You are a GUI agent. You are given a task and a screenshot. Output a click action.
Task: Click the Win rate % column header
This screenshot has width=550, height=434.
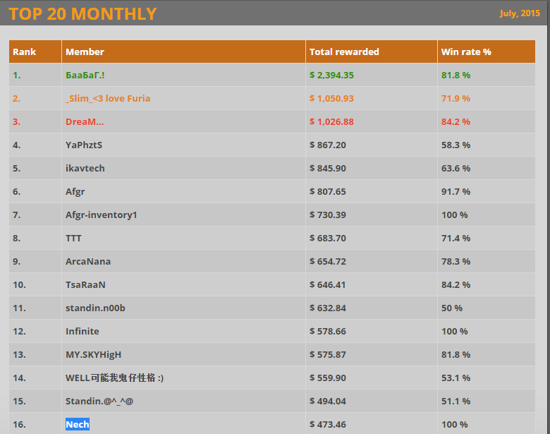click(x=486, y=52)
